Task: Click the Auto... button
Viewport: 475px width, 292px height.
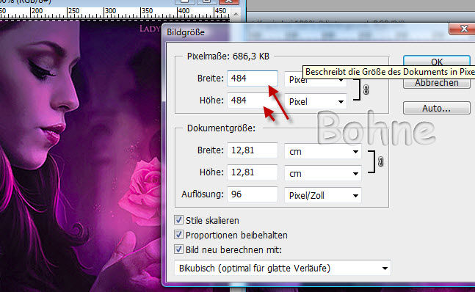Action: pyautogui.click(x=437, y=108)
